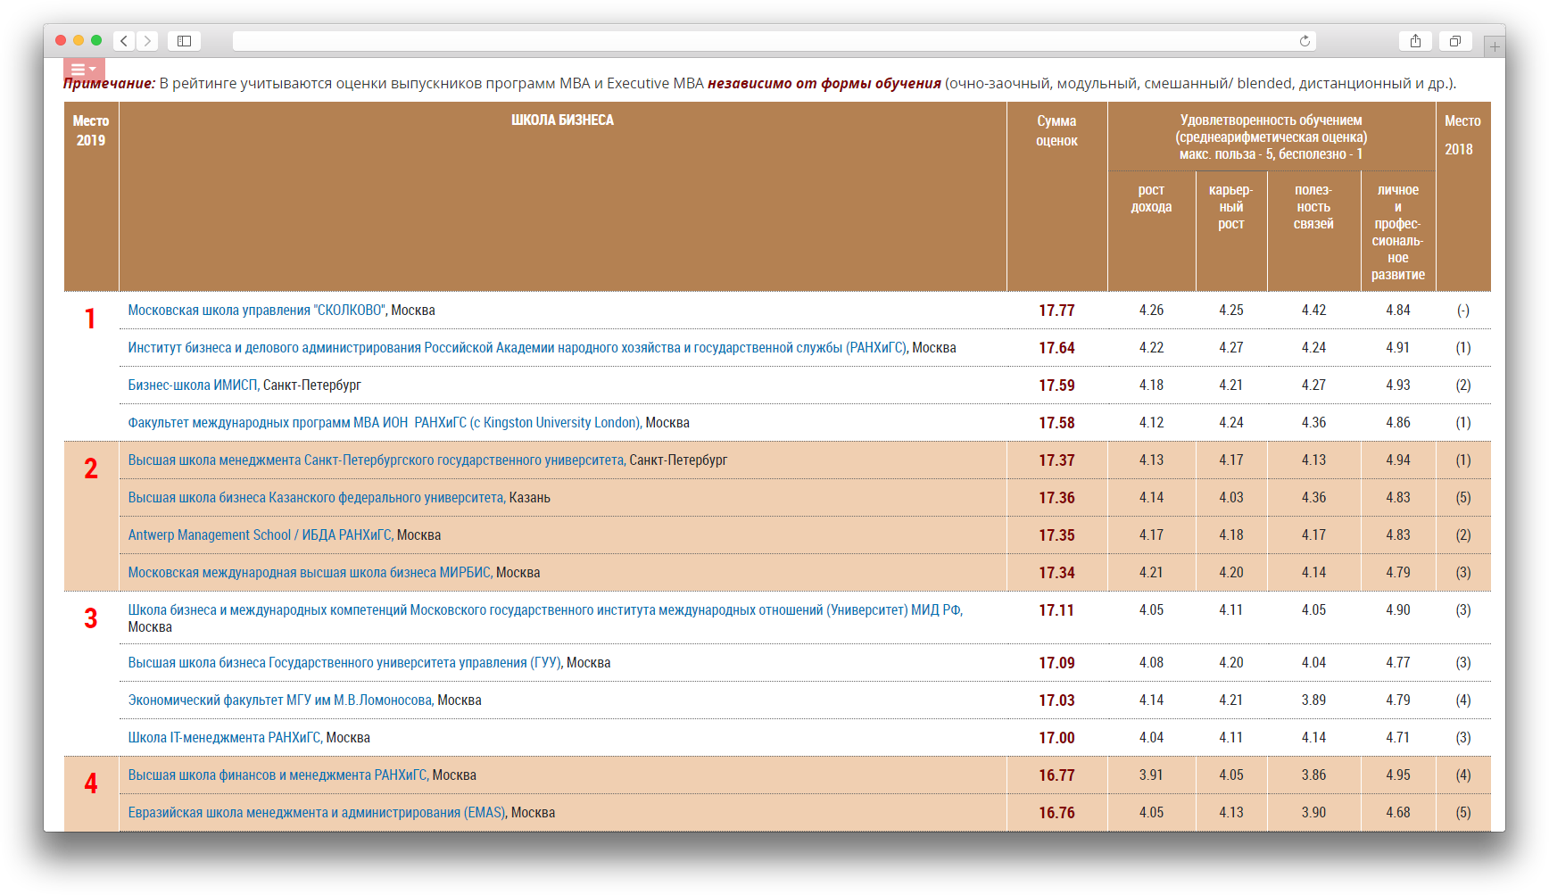
Task: Open Высшая школа бизнеса ГУУ link
Action: click(344, 663)
